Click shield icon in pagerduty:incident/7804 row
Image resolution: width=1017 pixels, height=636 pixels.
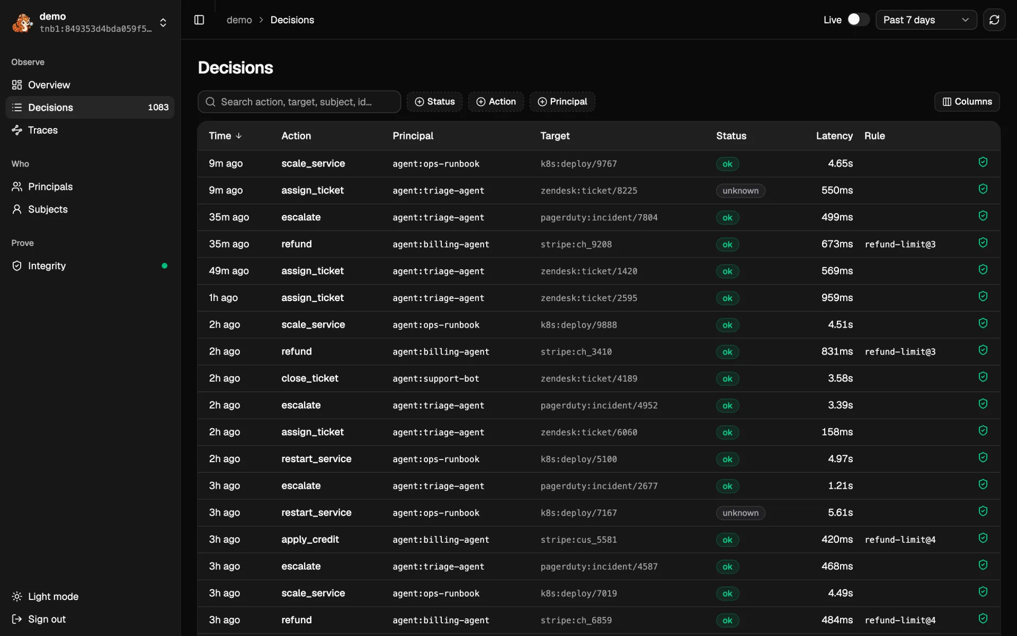983,216
